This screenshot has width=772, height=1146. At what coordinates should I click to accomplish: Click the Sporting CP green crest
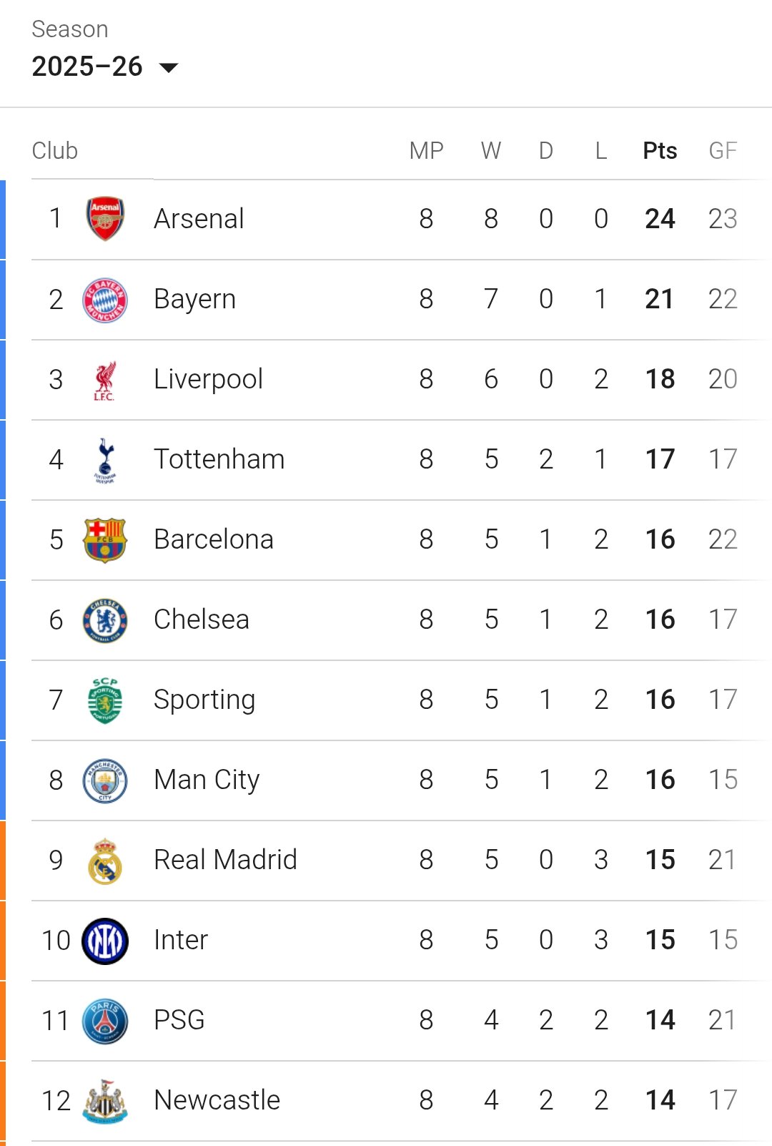(x=105, y=700)
